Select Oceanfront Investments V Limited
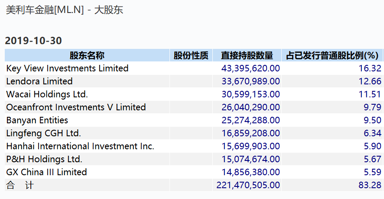Viewport: 384px width, 199px height. [x=76, y=107]
